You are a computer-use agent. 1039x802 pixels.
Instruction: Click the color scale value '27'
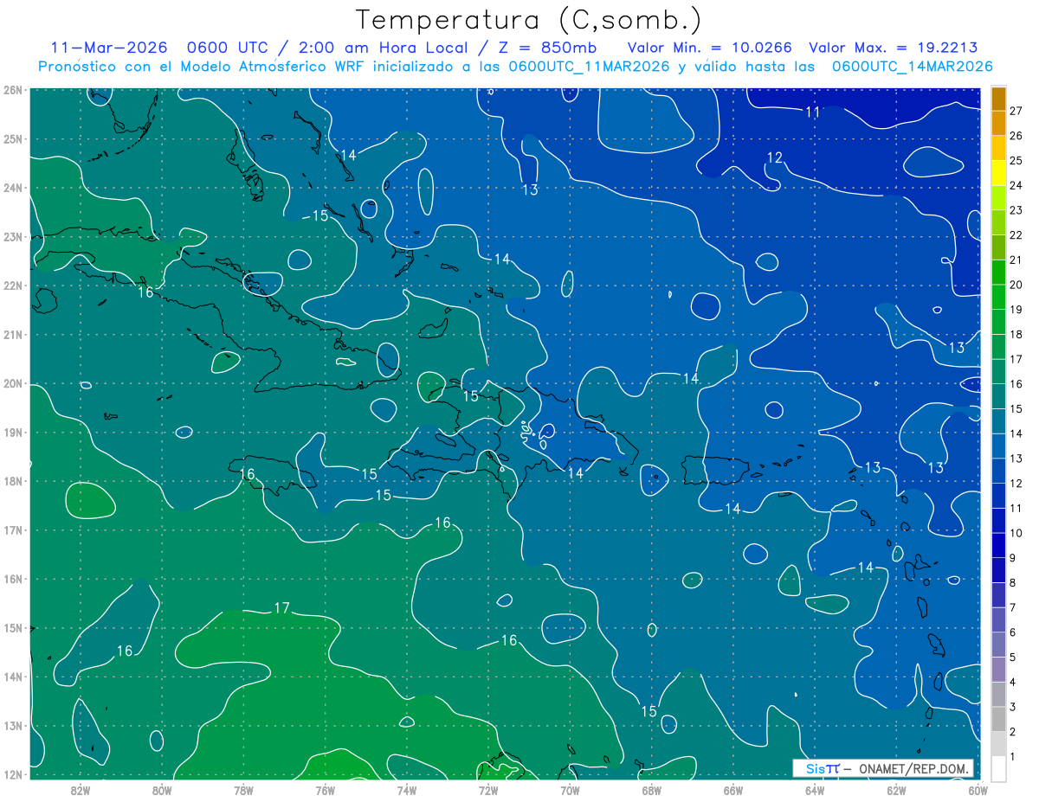tap(1016, 110)
